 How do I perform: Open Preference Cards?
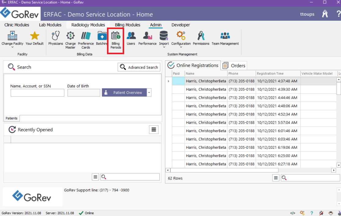(86, 40)
